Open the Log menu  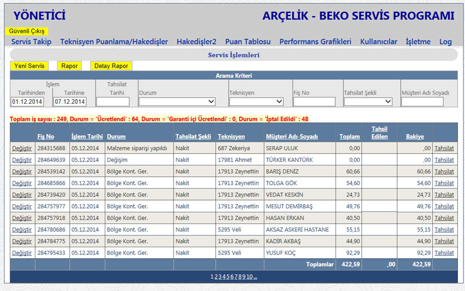click(445, 42)
